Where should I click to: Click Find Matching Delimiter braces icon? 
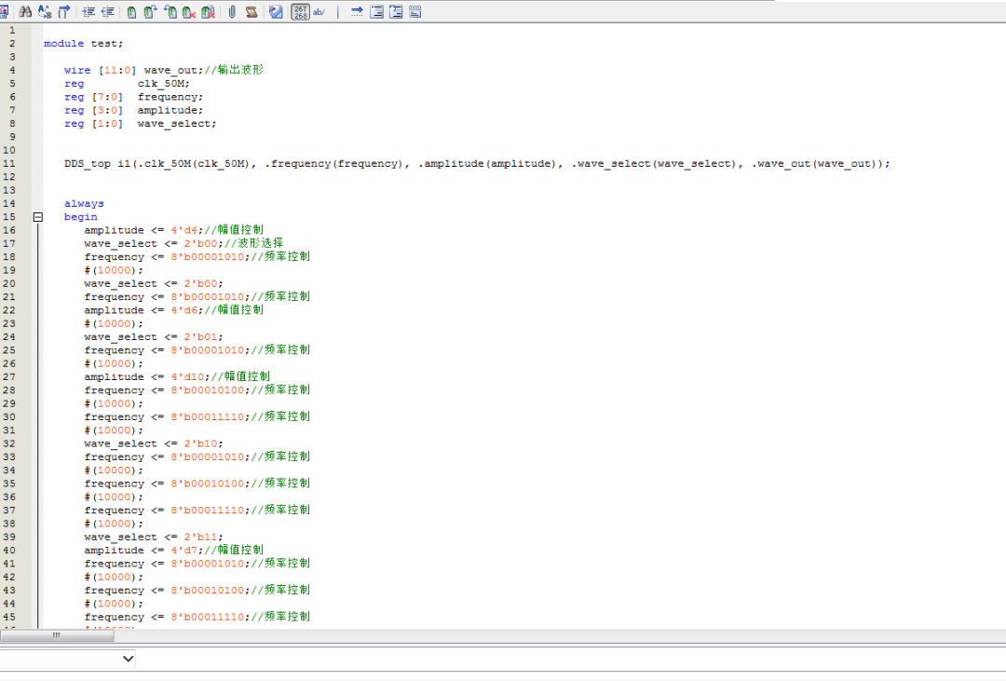click(x=63, y=12)
